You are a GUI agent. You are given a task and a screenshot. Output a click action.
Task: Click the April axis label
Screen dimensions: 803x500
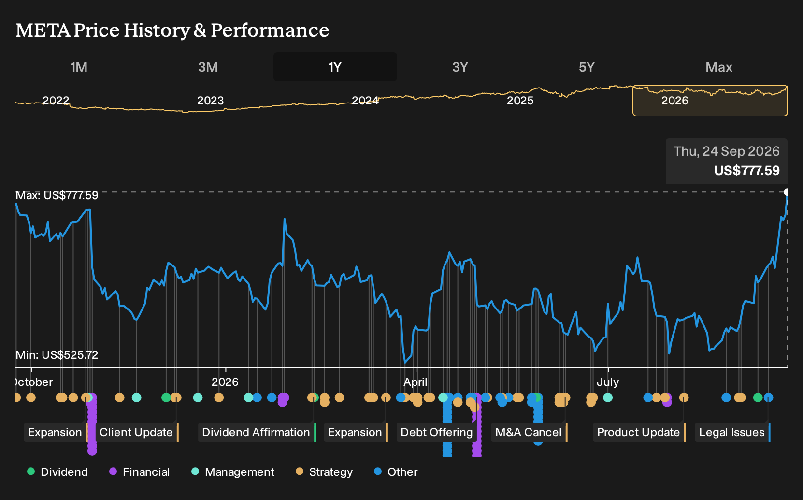click(x=416, y=382)
